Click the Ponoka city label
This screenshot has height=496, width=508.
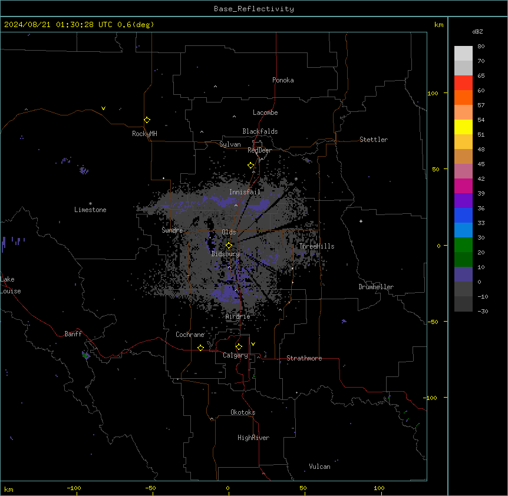[x=283, y=80]
